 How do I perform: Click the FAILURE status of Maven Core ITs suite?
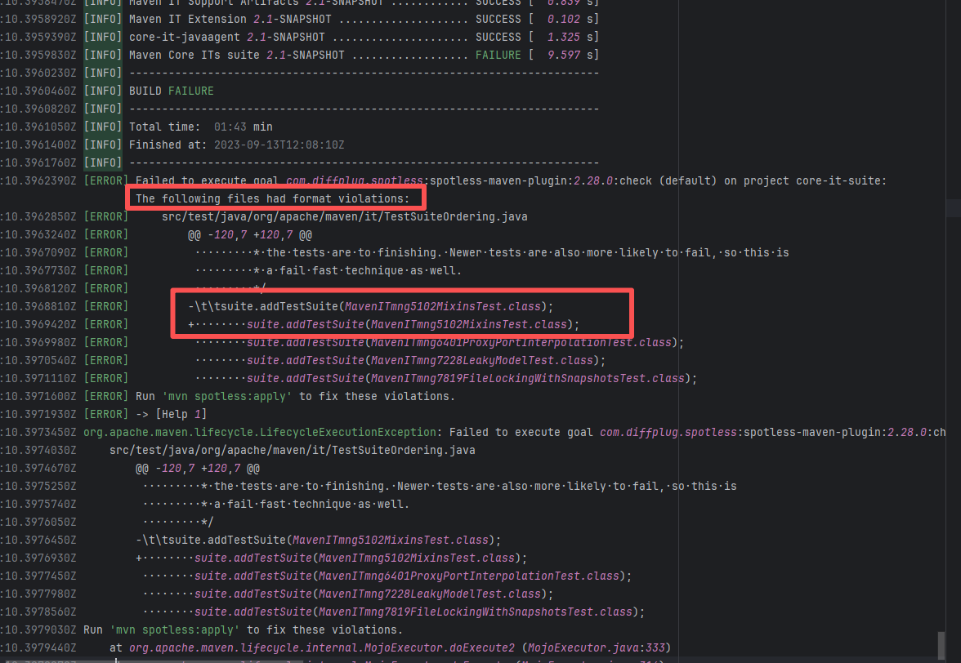tap(498, 55)
